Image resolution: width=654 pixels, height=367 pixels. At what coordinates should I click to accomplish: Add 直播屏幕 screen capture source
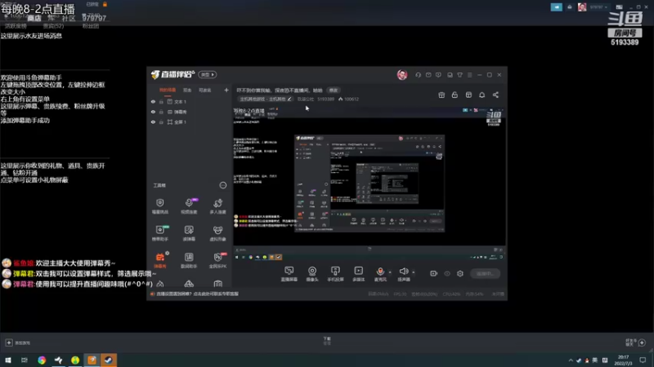289,274
